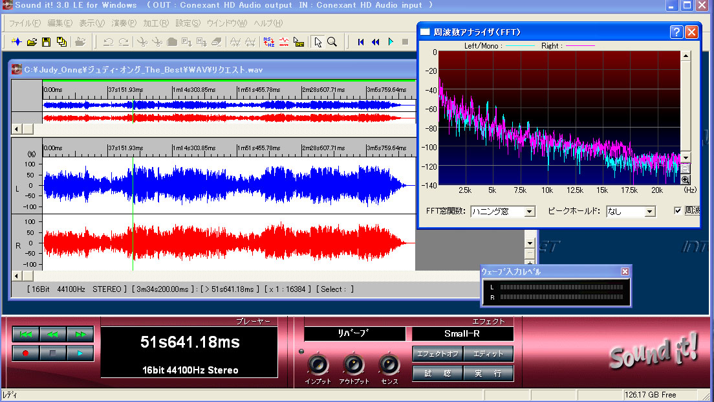Open the 設定(S) menu
The image size is (714, 402).
coord(188,23)
